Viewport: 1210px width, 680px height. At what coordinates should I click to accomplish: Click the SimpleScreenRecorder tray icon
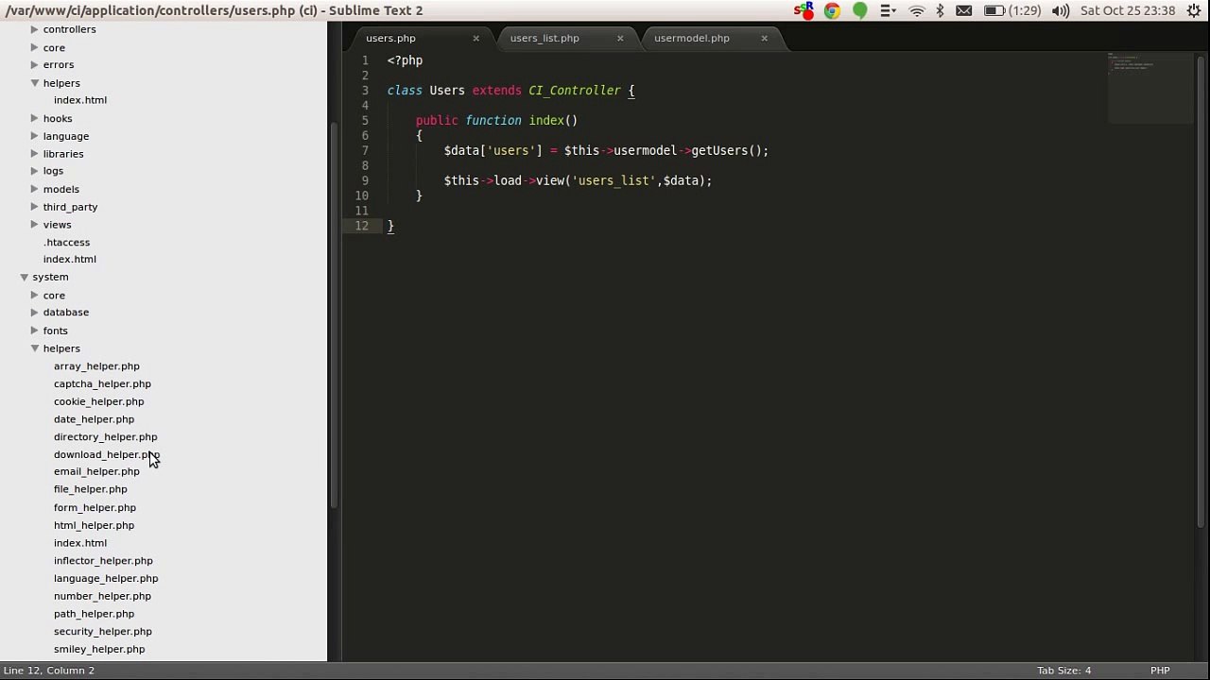(x=804, y=11)
